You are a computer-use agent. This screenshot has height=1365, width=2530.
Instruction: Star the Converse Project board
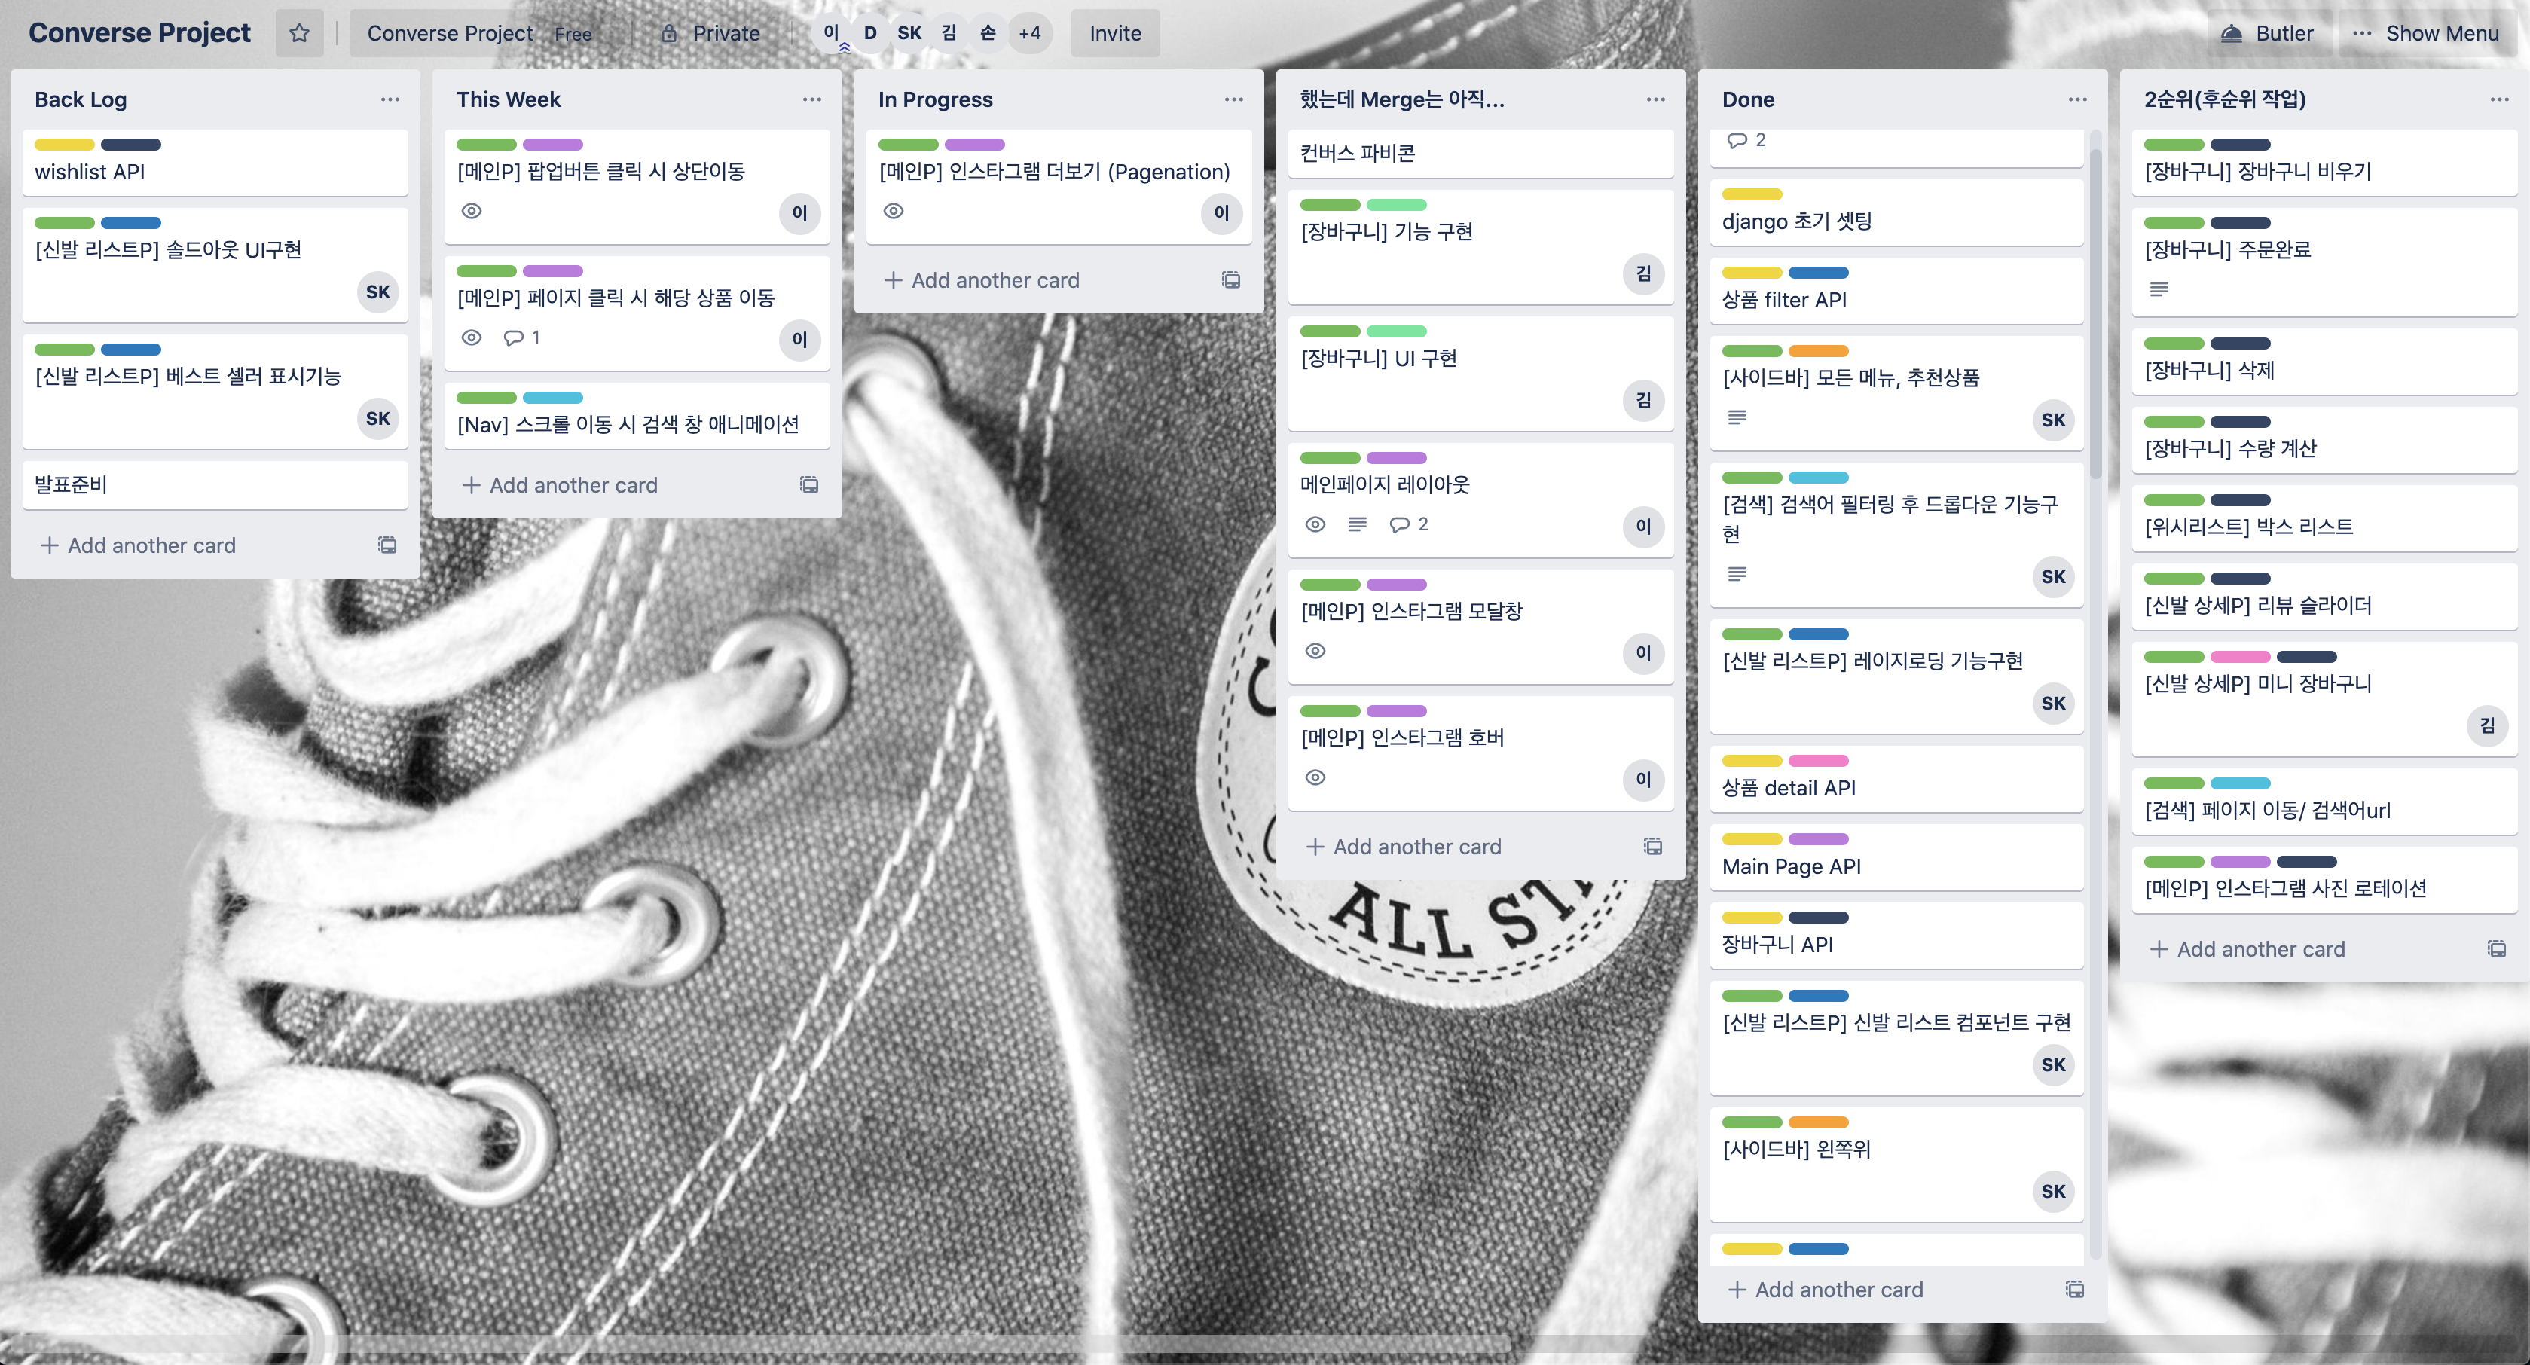tap(300, 33)
